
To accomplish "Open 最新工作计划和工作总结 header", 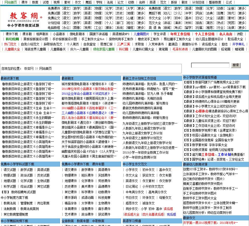I will tap(152, 78).
